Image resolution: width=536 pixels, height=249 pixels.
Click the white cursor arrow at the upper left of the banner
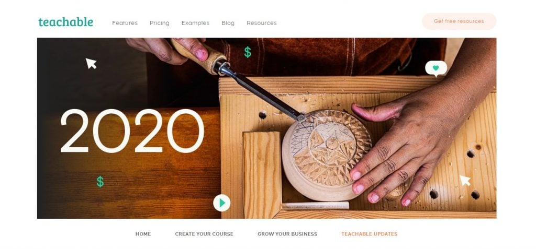tap(91, 63)
